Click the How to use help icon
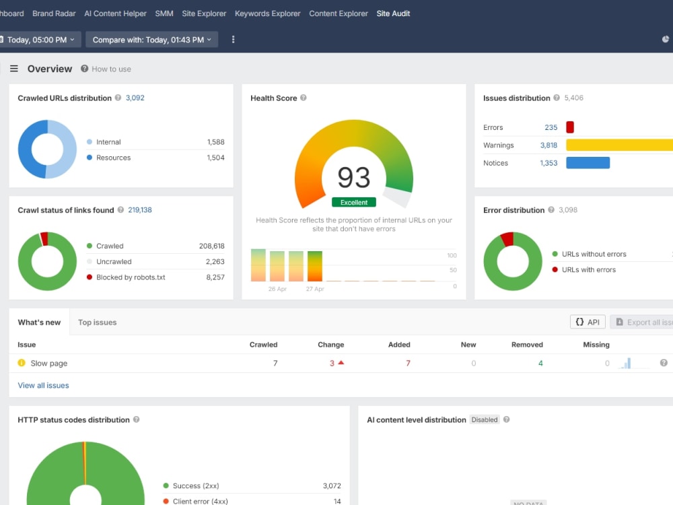The image size is (673, 505). click(85, 69)
